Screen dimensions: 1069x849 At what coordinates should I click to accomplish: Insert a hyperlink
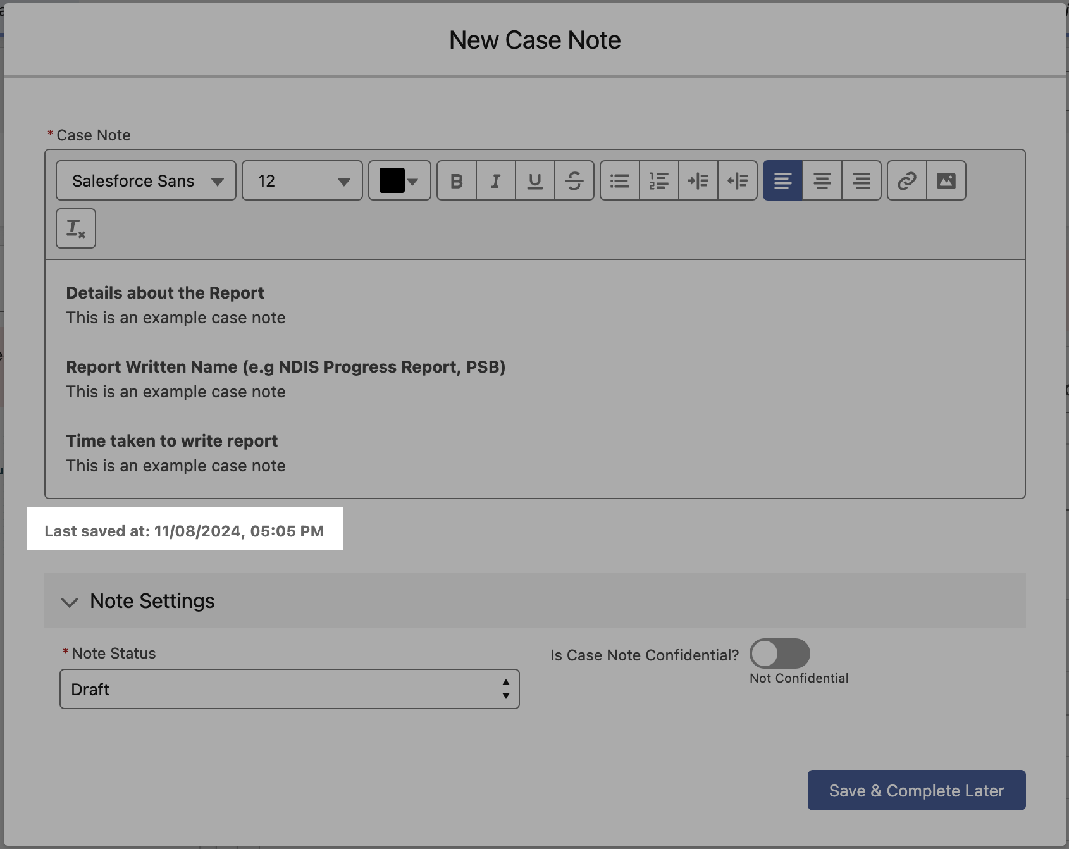point(906,181)
